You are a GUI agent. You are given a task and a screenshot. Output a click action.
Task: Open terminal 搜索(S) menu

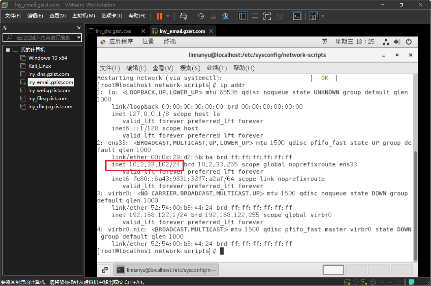click(190, 68)
